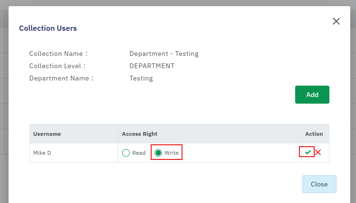Image resolution: width=356 pixels, height=203 pixels.
Task: Dismiss dialog with top-right X icon
Action: click(336, 21)
